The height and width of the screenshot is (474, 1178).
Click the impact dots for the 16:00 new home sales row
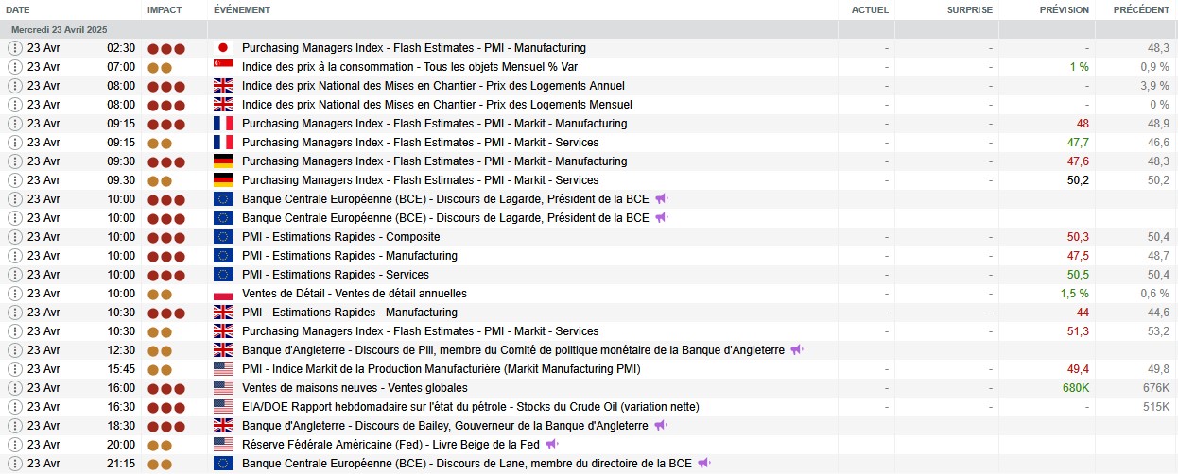(x=165, y=388)
